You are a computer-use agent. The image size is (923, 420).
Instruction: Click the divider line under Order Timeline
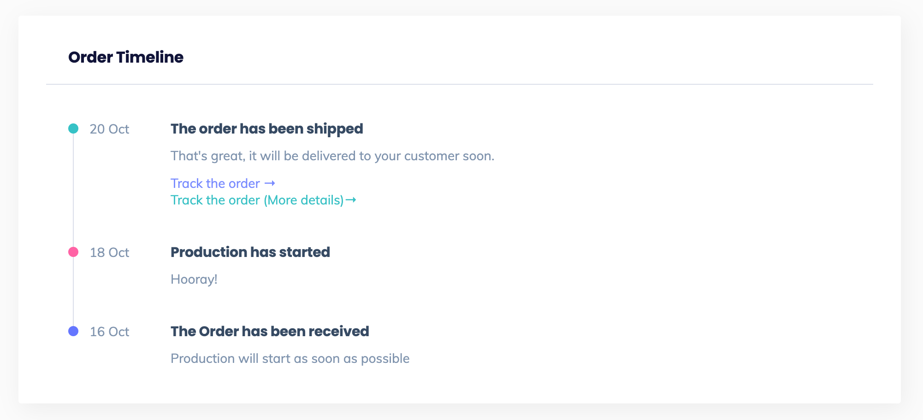point(459,84)
